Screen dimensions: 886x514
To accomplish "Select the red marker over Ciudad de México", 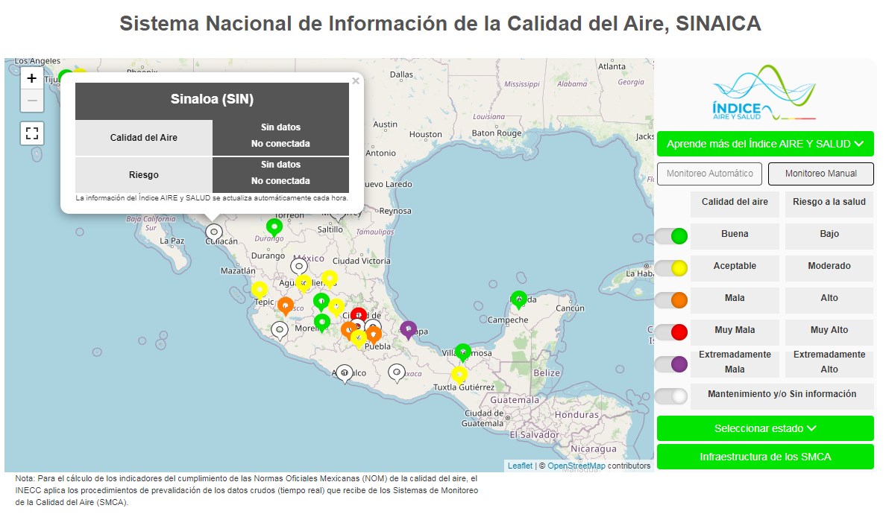I will [359, 315].
